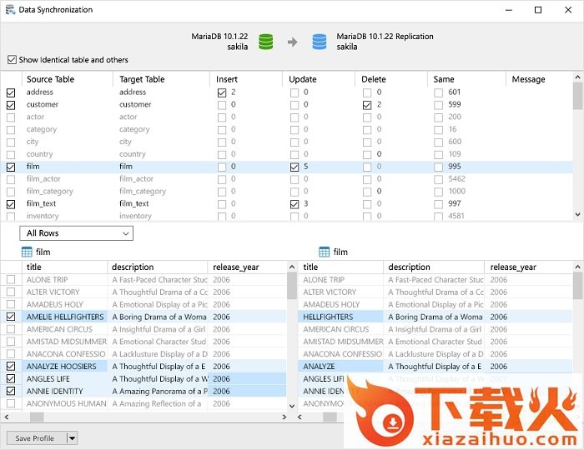Toggle Insert checkbox for address row

[x=222, y=92]
